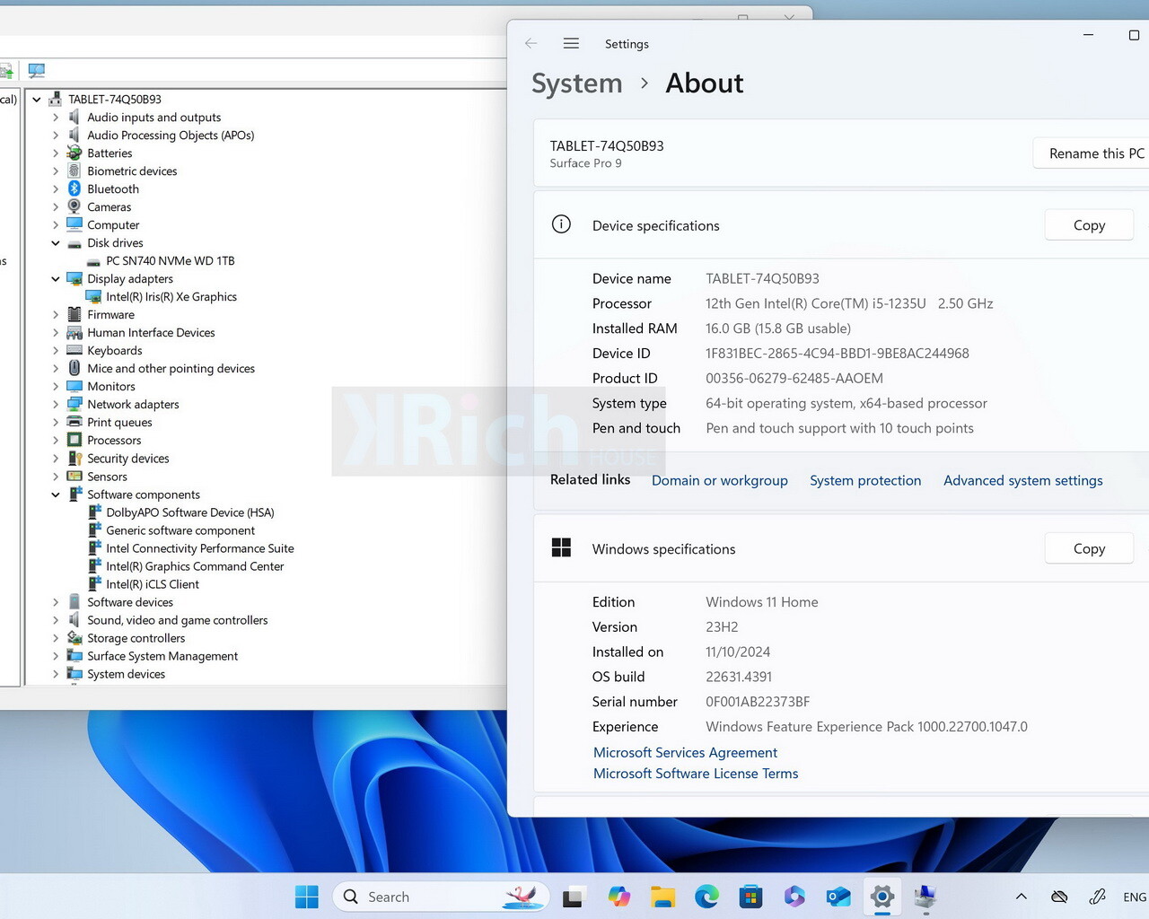This screenshot has height=919, width=1149.
Task: Launch Microsoft Edge from the taskbar
Action: point(706,897)
